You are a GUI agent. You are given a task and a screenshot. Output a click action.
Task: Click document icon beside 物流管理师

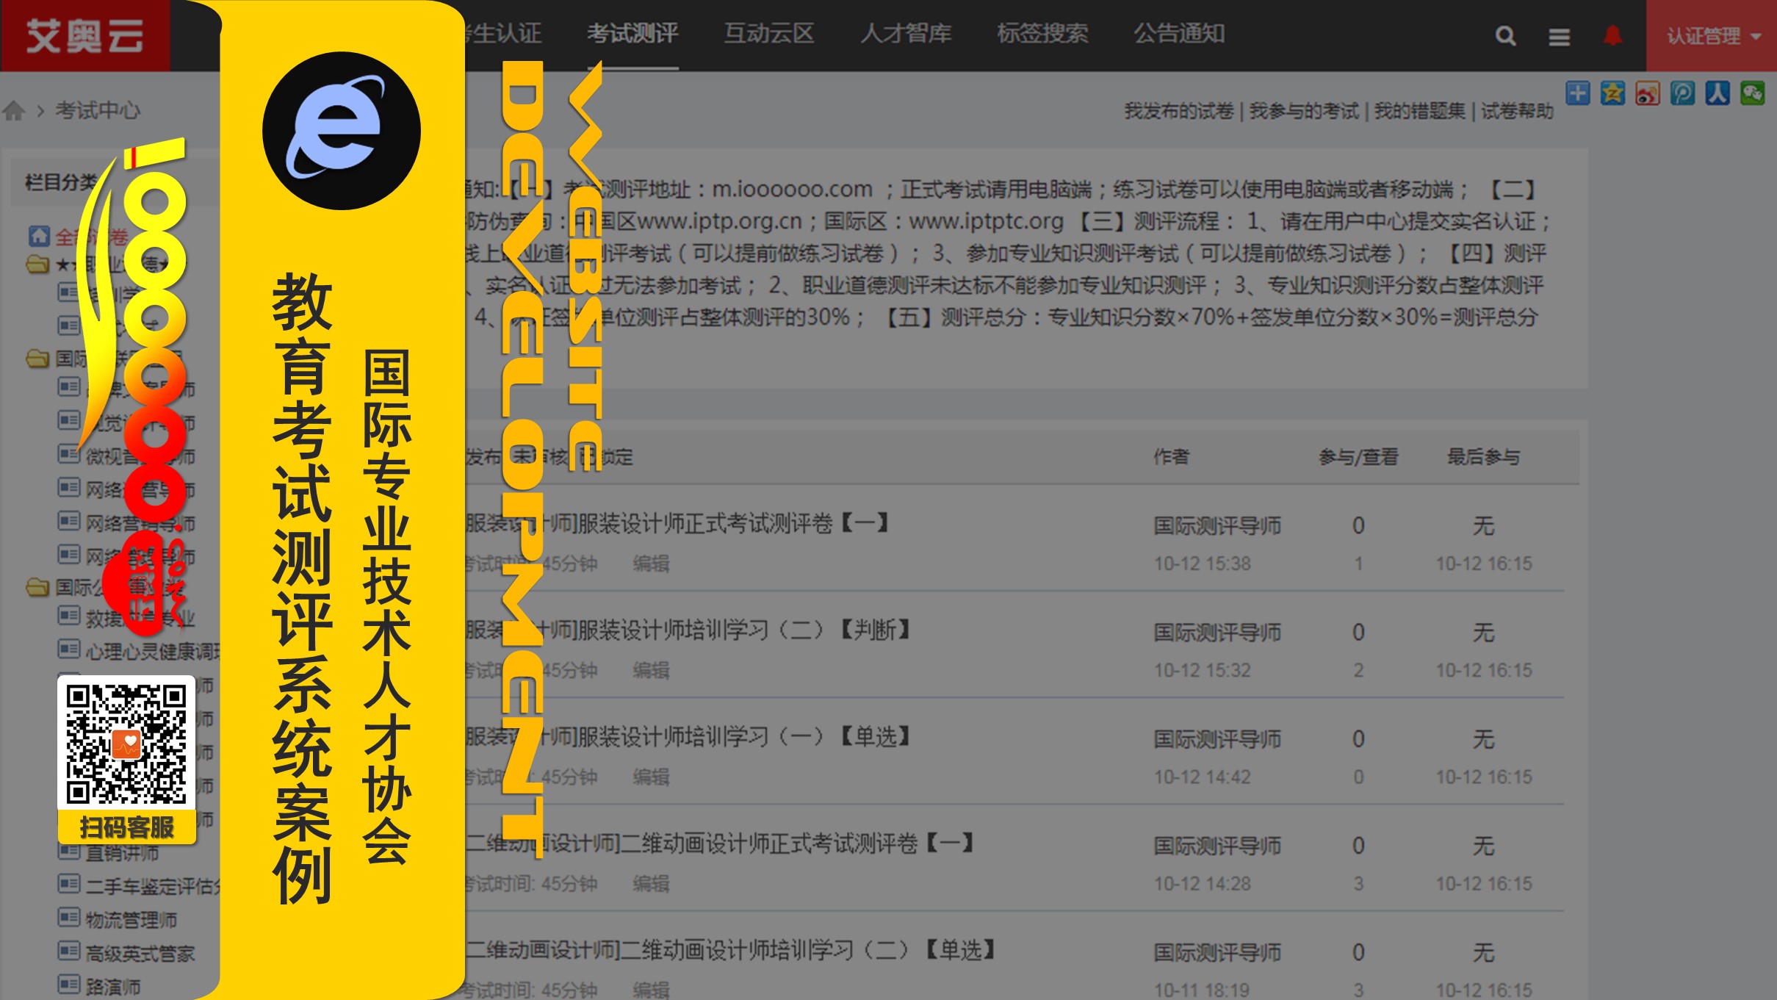[x=69, y=918]
